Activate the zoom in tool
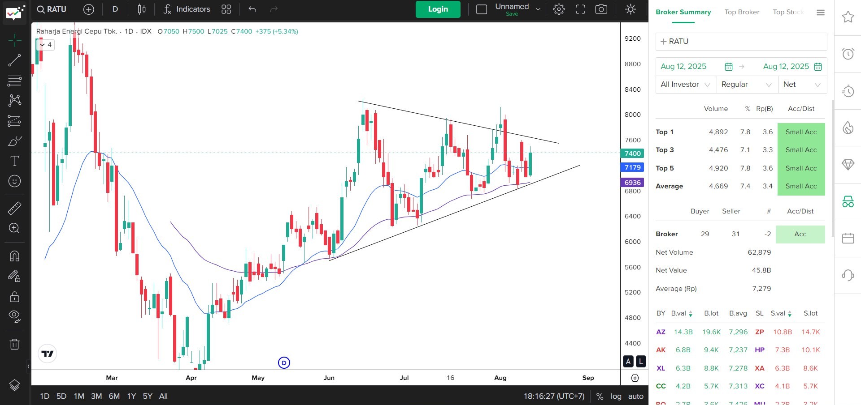Viewport: 861px width, 405px height. tap(14, 228)
